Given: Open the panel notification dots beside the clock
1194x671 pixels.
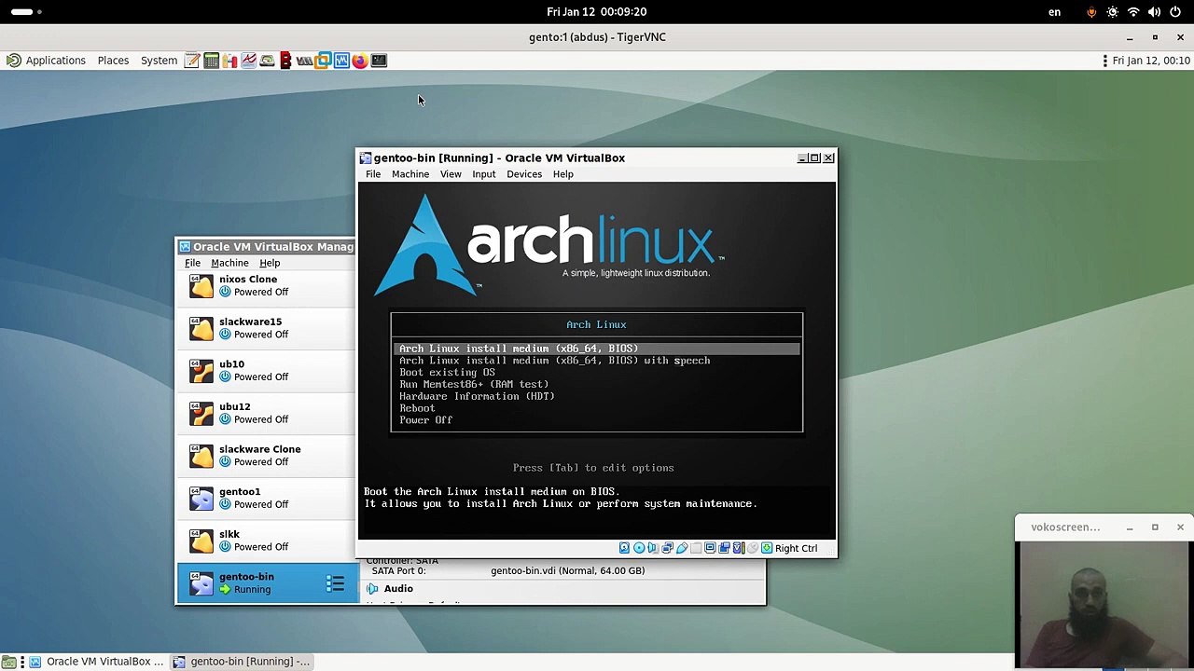Looking at the screenshot, I should point(1105,61).
